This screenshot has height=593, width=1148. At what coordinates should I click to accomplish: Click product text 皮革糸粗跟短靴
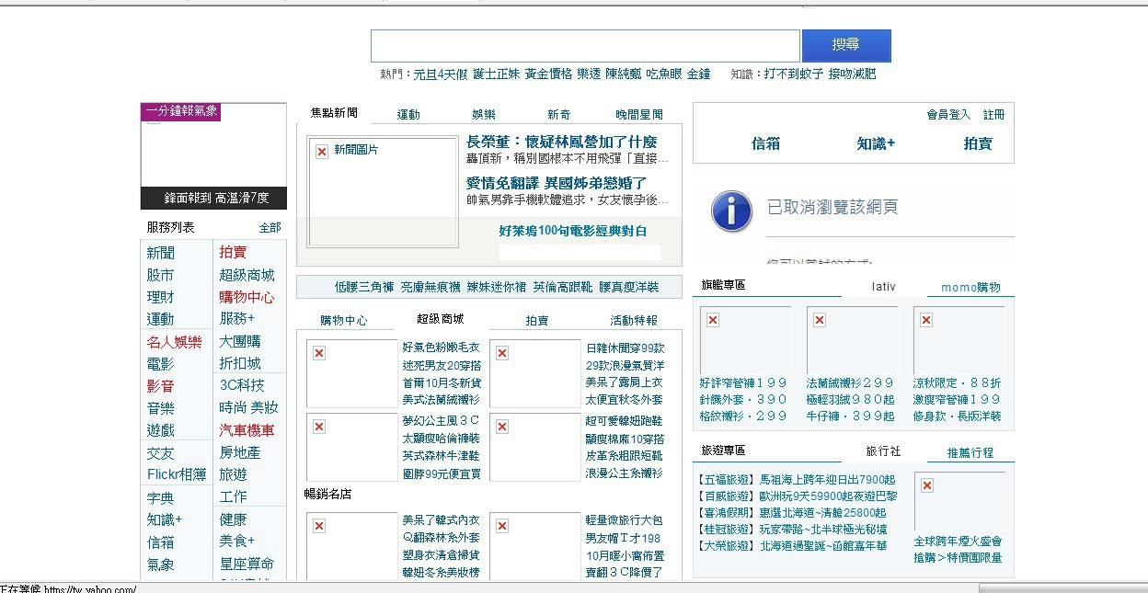tap(624, 456)
